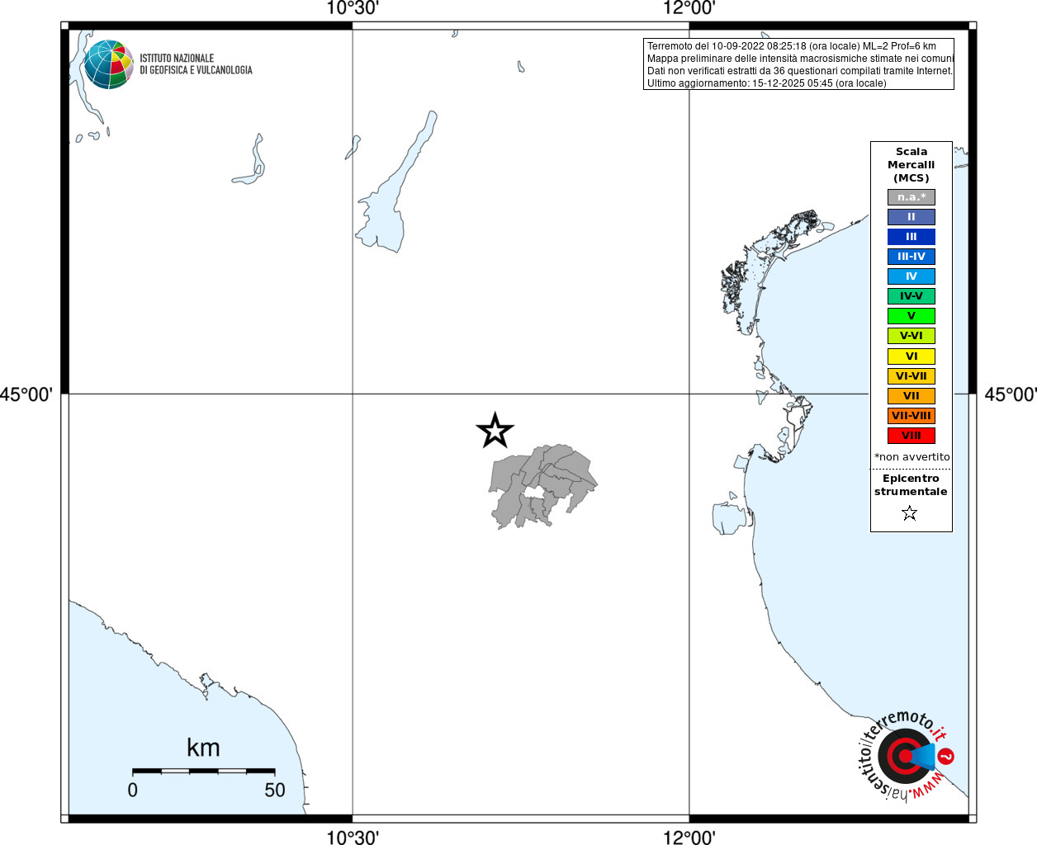This screenshot has width=1037, height=845.
Task: Click the 10°30' longitude label at top
Action: click(x=353, y=8)
